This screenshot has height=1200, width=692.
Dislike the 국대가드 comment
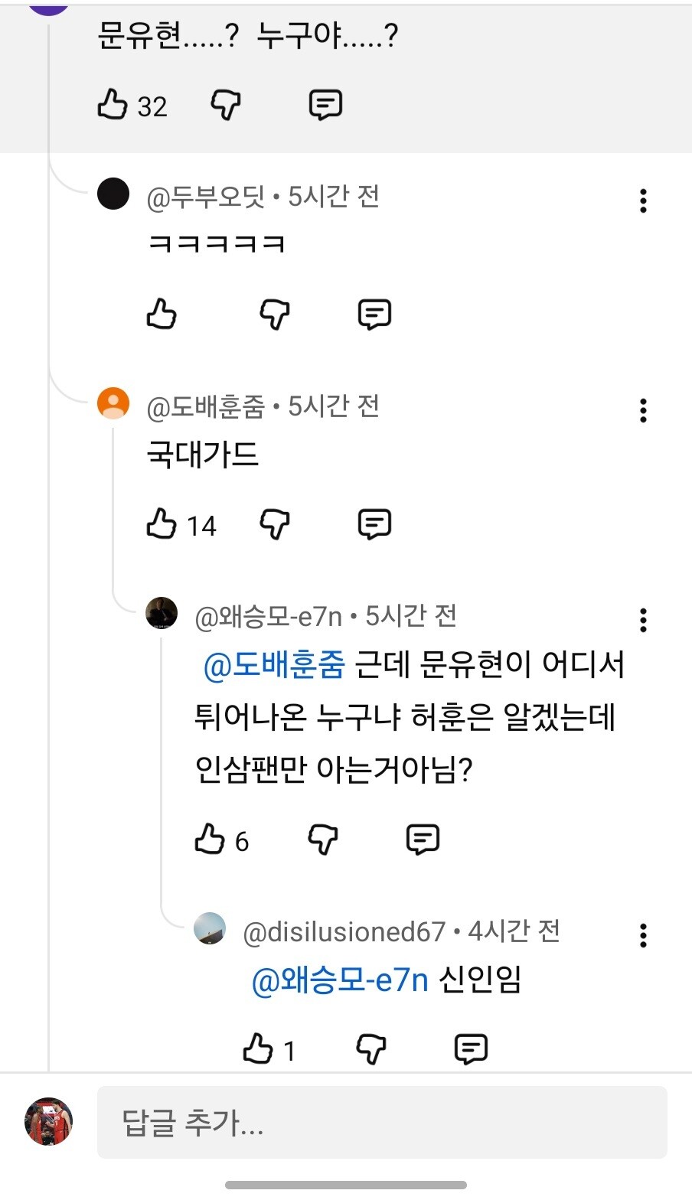[275, 524]
